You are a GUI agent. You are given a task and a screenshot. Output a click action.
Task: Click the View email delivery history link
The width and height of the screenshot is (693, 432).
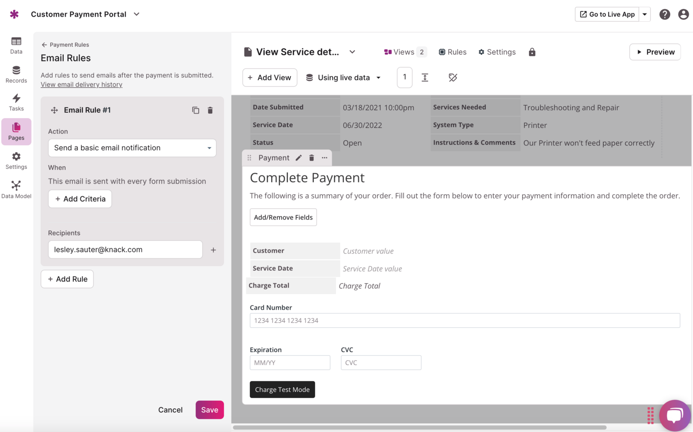pos(81,84)
